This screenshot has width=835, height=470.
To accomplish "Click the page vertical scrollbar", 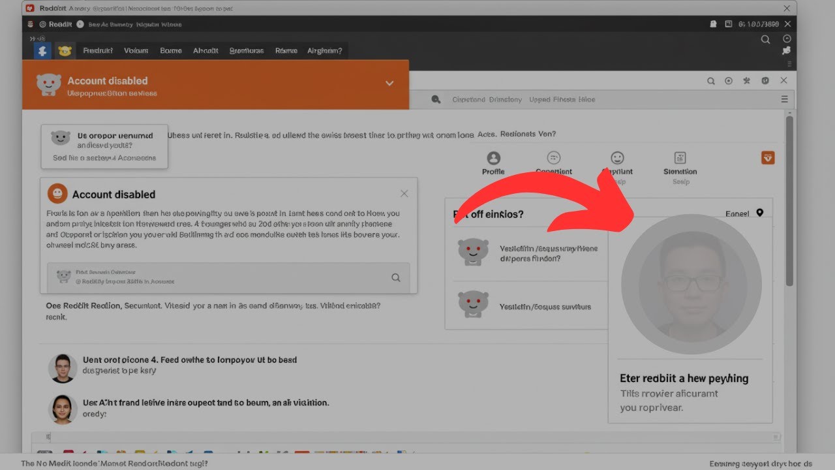I will coord(789,201).
